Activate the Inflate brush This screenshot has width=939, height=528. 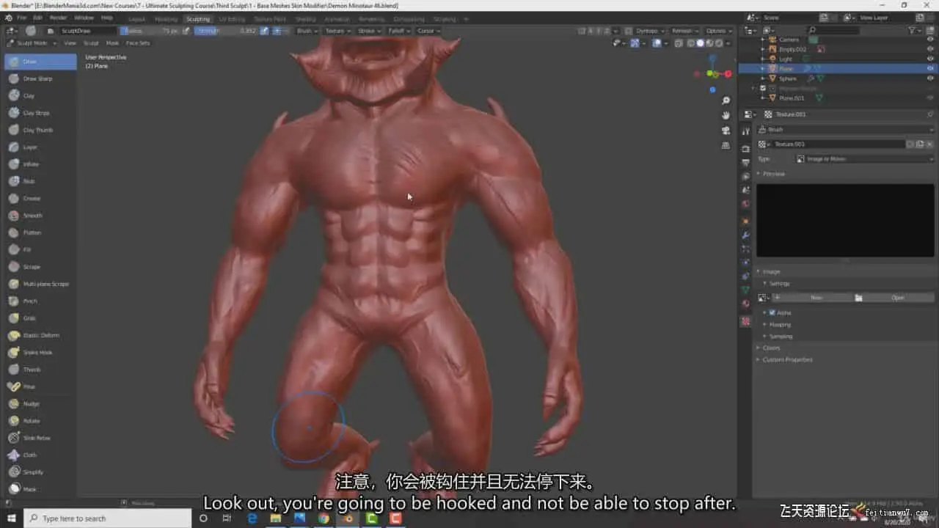tap(40, 164)
